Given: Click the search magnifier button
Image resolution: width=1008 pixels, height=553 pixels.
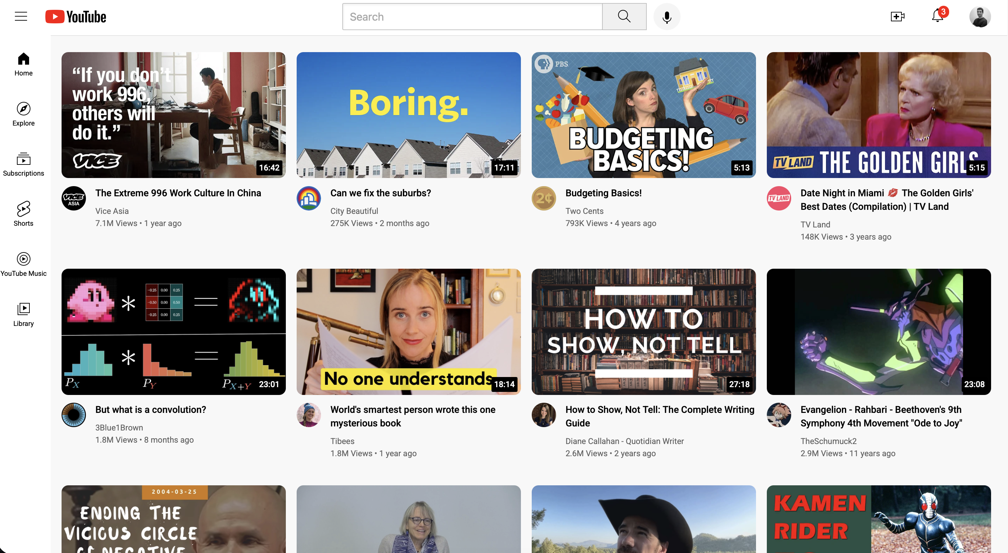Looking at the screenshot, I should [624, 17].
